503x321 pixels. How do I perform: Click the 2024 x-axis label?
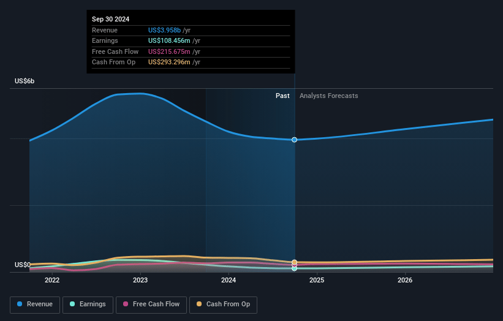(229, 281)
